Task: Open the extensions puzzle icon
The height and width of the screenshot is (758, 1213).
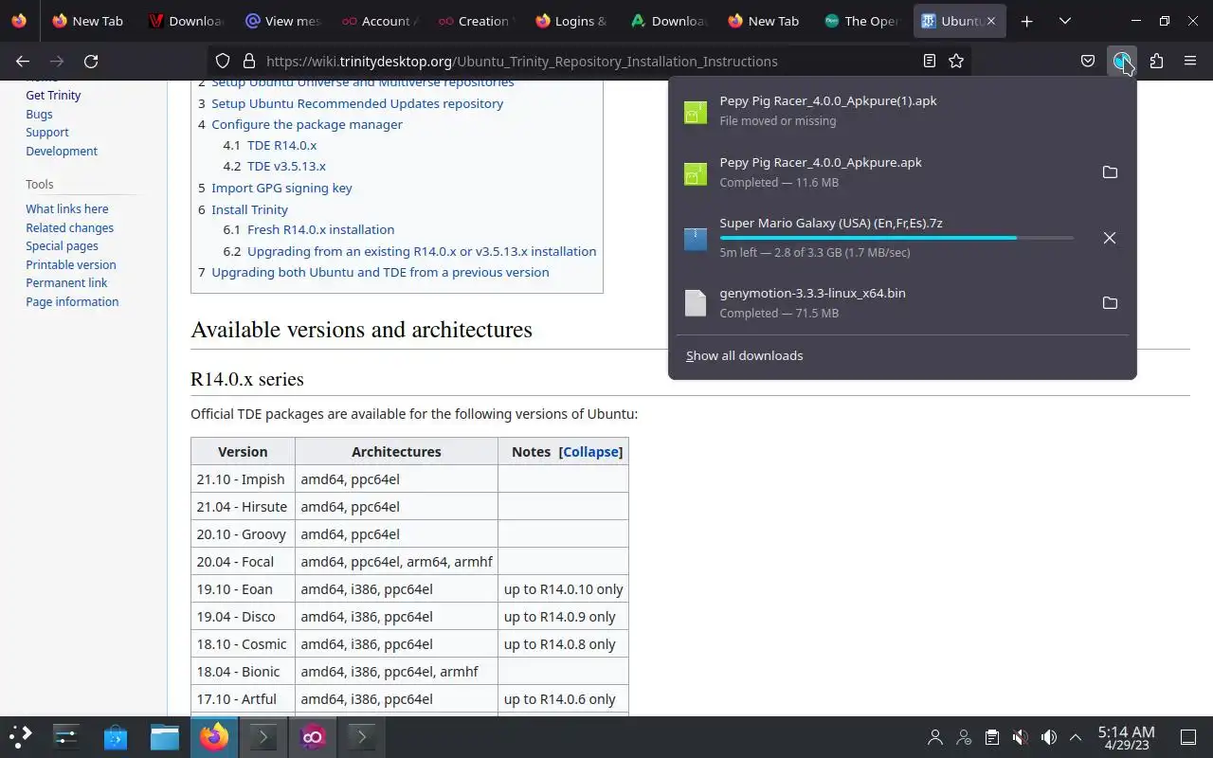Action: pyautogui.click(x=1156, y=61)
